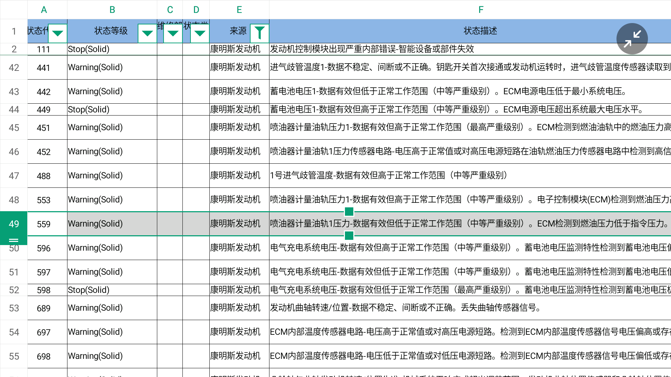Screen dimensions: 671x377
Task: Select column B header
Action: (112, 9)
